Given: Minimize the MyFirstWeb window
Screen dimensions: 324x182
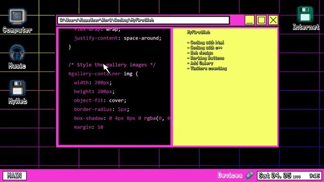Looking at the screenshot, I should coord(249,20).
